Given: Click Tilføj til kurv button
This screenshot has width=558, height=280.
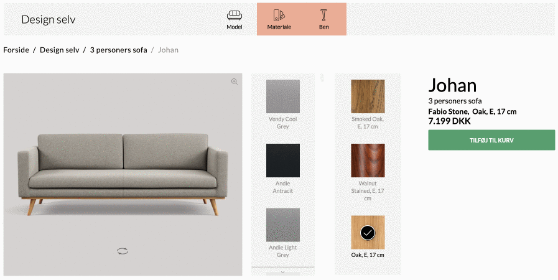Looking at the screenshot, I should (491, 140).
